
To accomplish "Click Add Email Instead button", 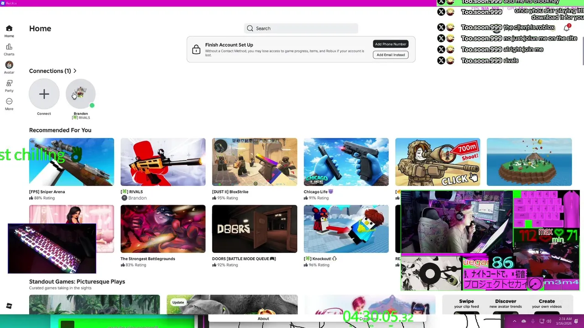I will pyautogui.click(x=391, y=55).
